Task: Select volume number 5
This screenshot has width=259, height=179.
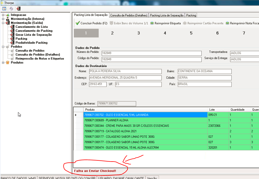Action: [191, 33]
